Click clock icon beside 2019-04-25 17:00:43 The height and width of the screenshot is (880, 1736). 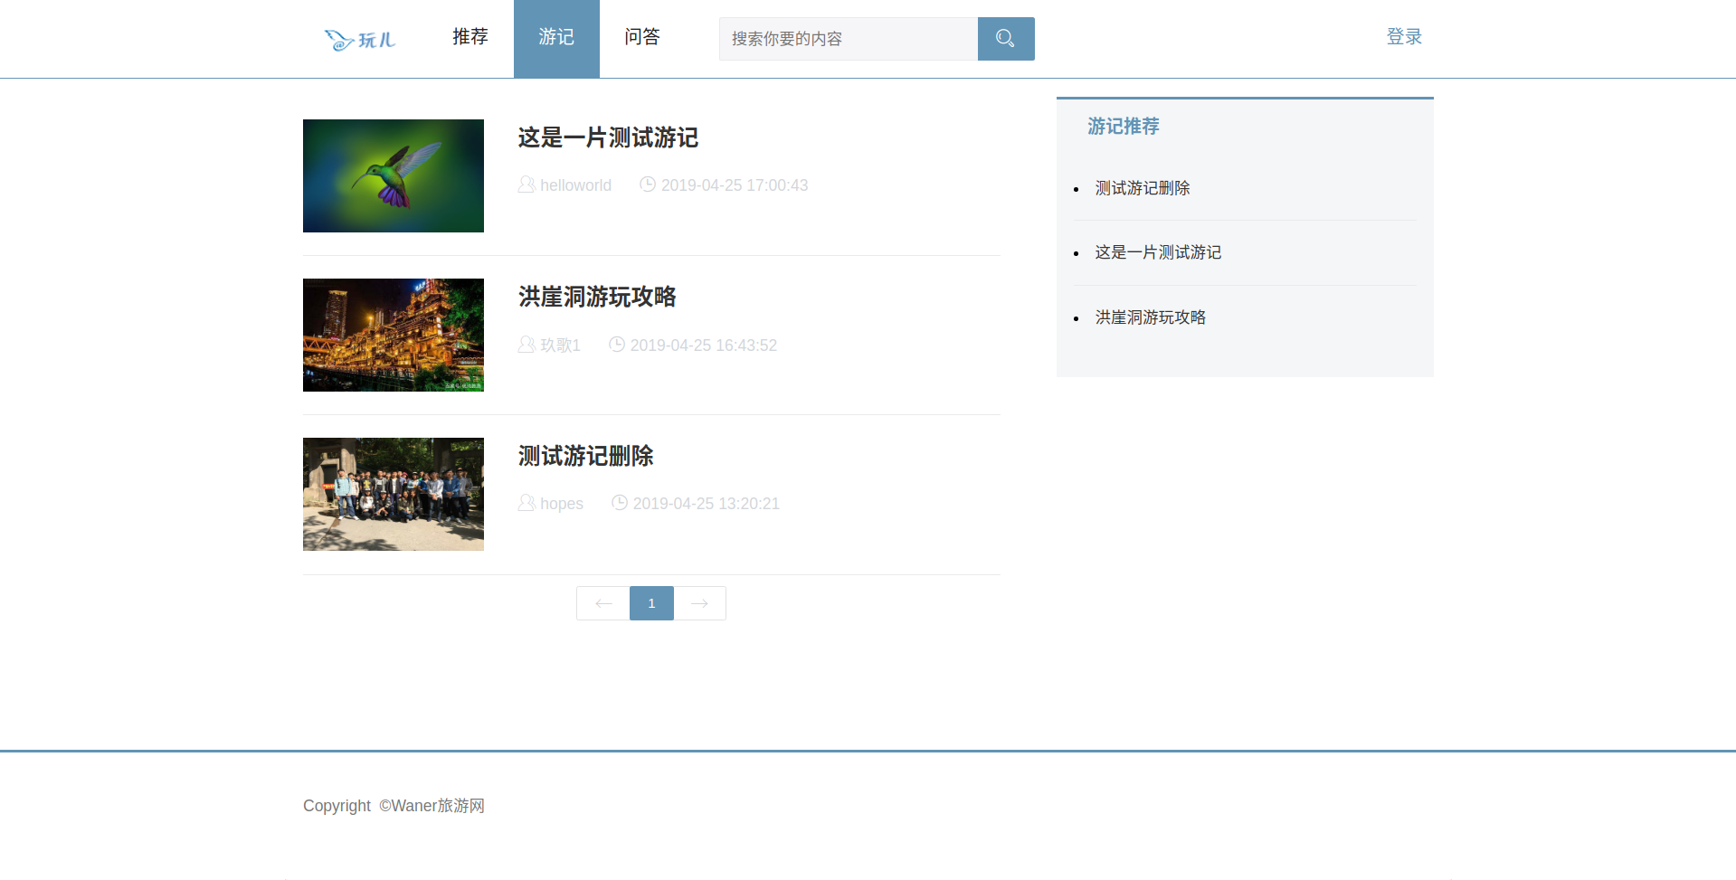click(x=648, y=185)
